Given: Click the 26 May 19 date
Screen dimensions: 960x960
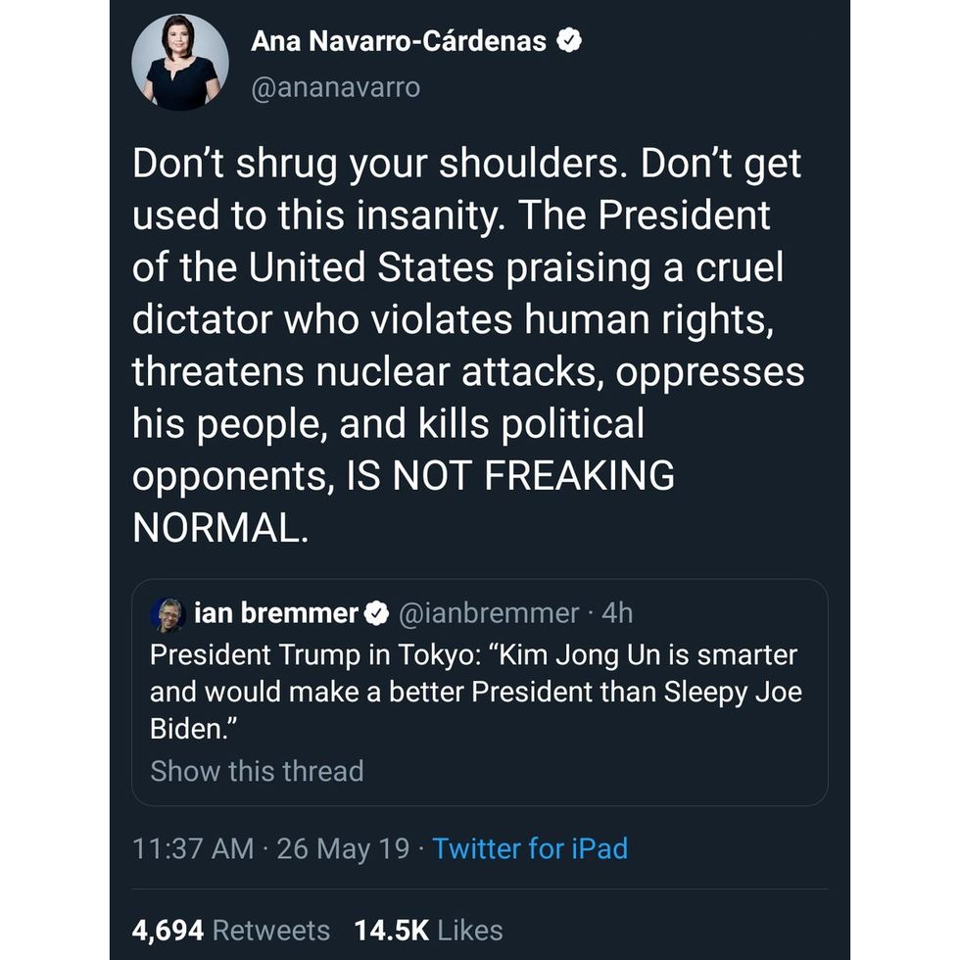Looking at the screenshot, I should click(x=343, y=848).
